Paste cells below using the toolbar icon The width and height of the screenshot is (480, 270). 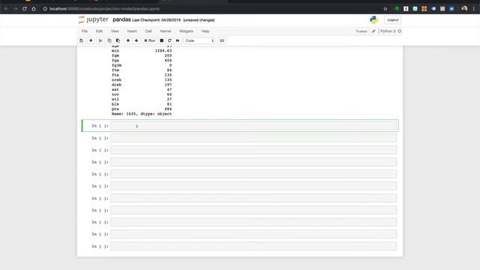[118, 40]
